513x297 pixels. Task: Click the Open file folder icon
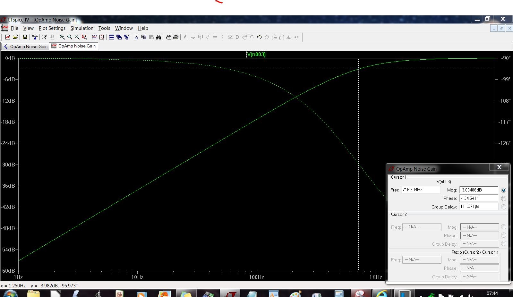coord(15,37)
